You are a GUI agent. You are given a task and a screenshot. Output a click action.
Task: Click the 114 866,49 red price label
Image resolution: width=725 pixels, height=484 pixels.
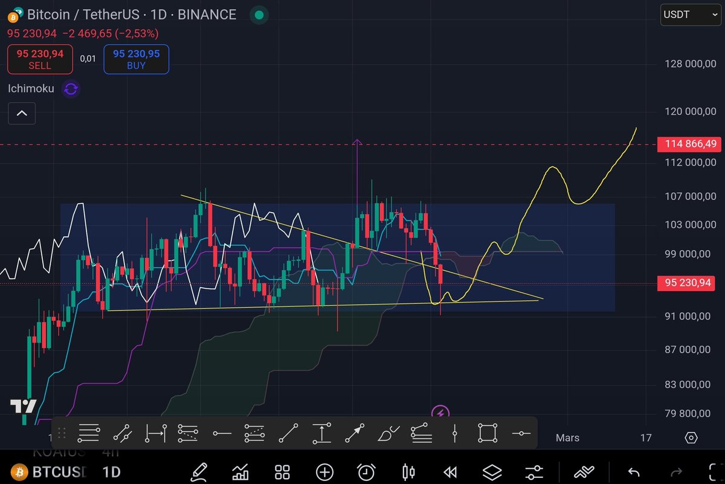coord(689,144)
